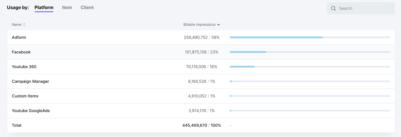Screen dimensions: 401x137
Task: Select the Youtube GoogleAds row name
Action: click(x=31, y=111)
